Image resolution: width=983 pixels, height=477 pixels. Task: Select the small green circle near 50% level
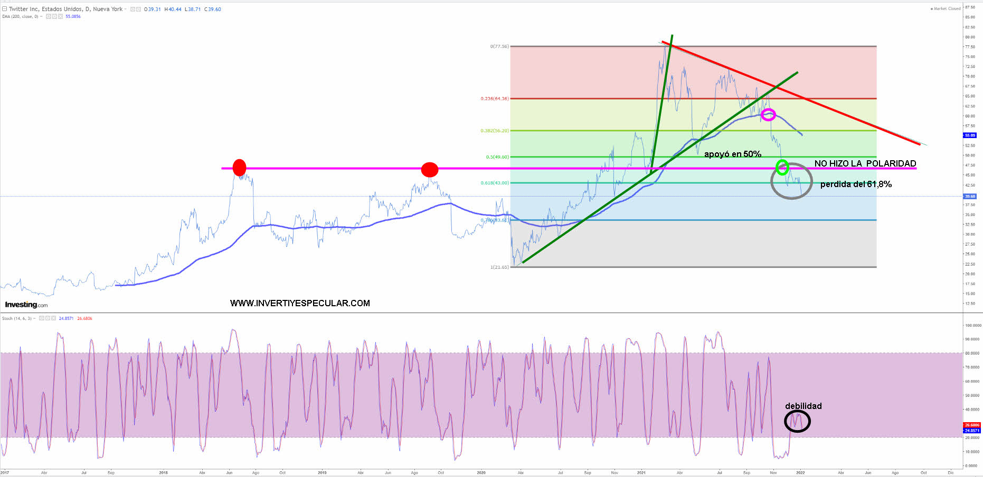pyautogui.click(x=782, y=168)
